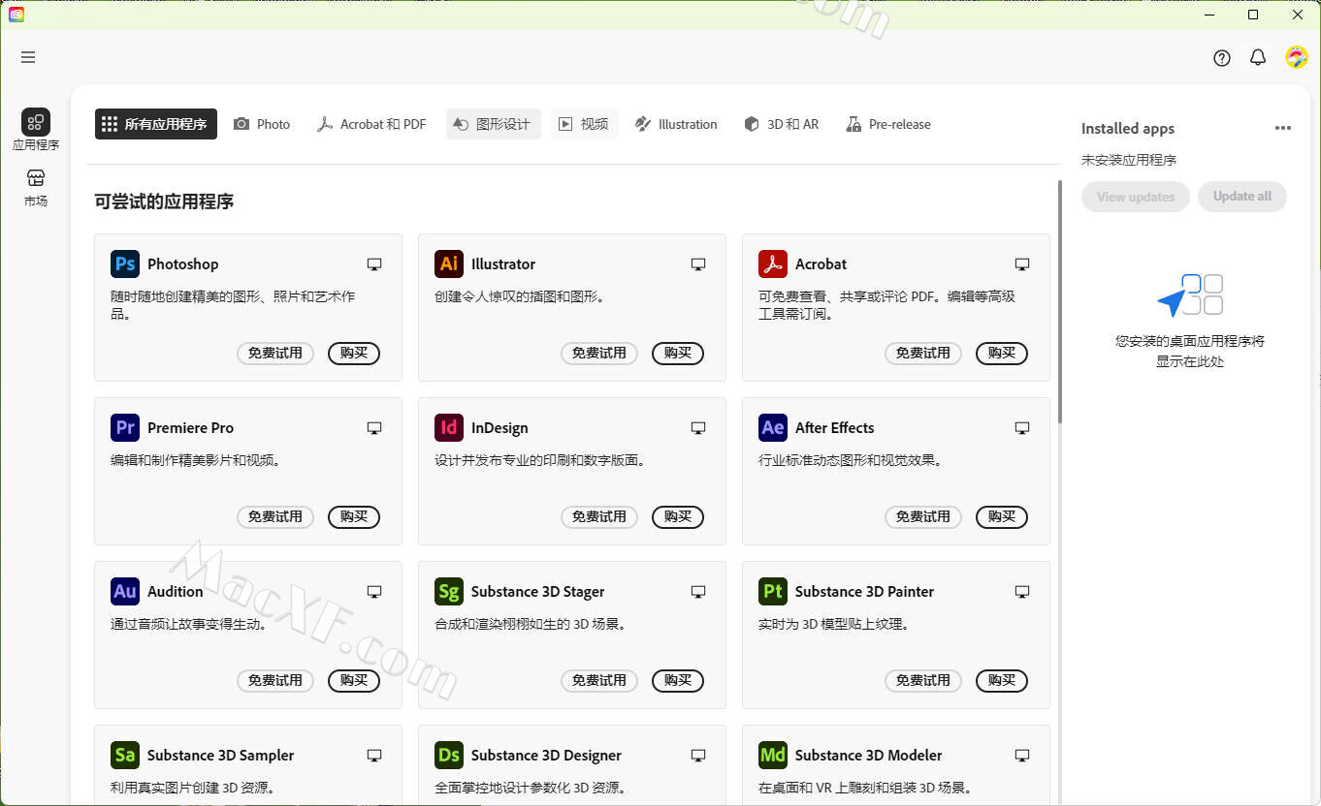The image size is (1321, 806).
Task: Select 应用程序 in the left sidebar
Action: [36, 130]
